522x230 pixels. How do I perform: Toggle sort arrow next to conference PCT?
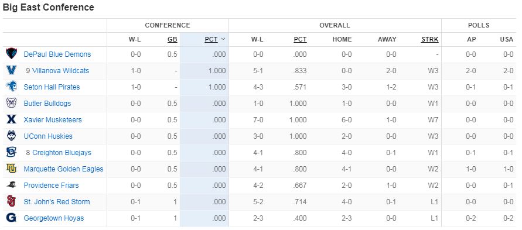223,39
